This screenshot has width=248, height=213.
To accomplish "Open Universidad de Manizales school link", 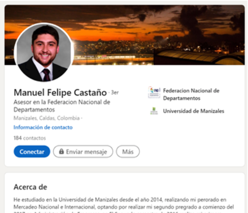I will (193, 111).
